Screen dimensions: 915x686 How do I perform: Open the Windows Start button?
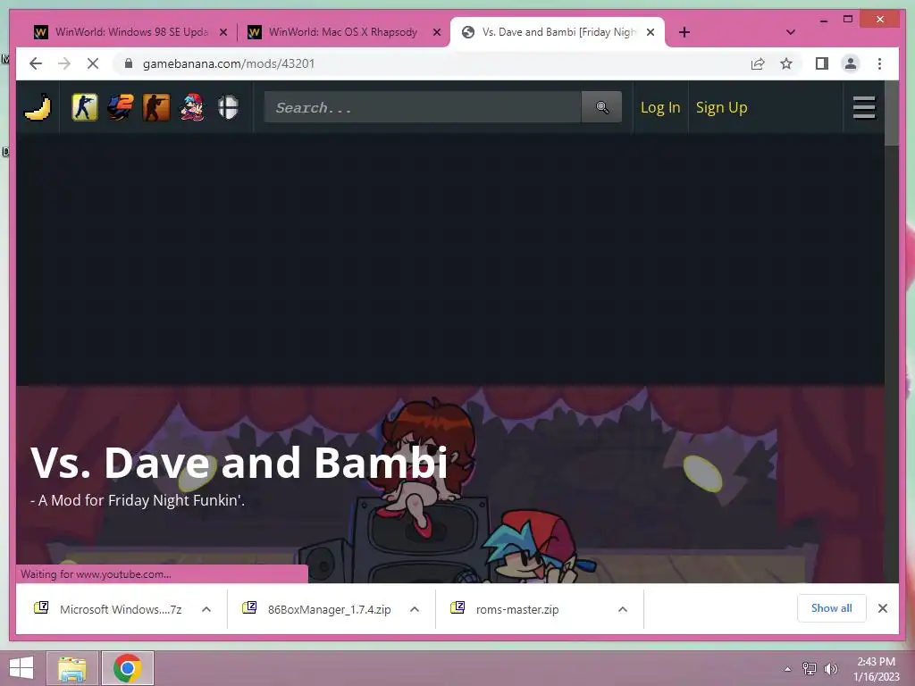coord(21,668)
